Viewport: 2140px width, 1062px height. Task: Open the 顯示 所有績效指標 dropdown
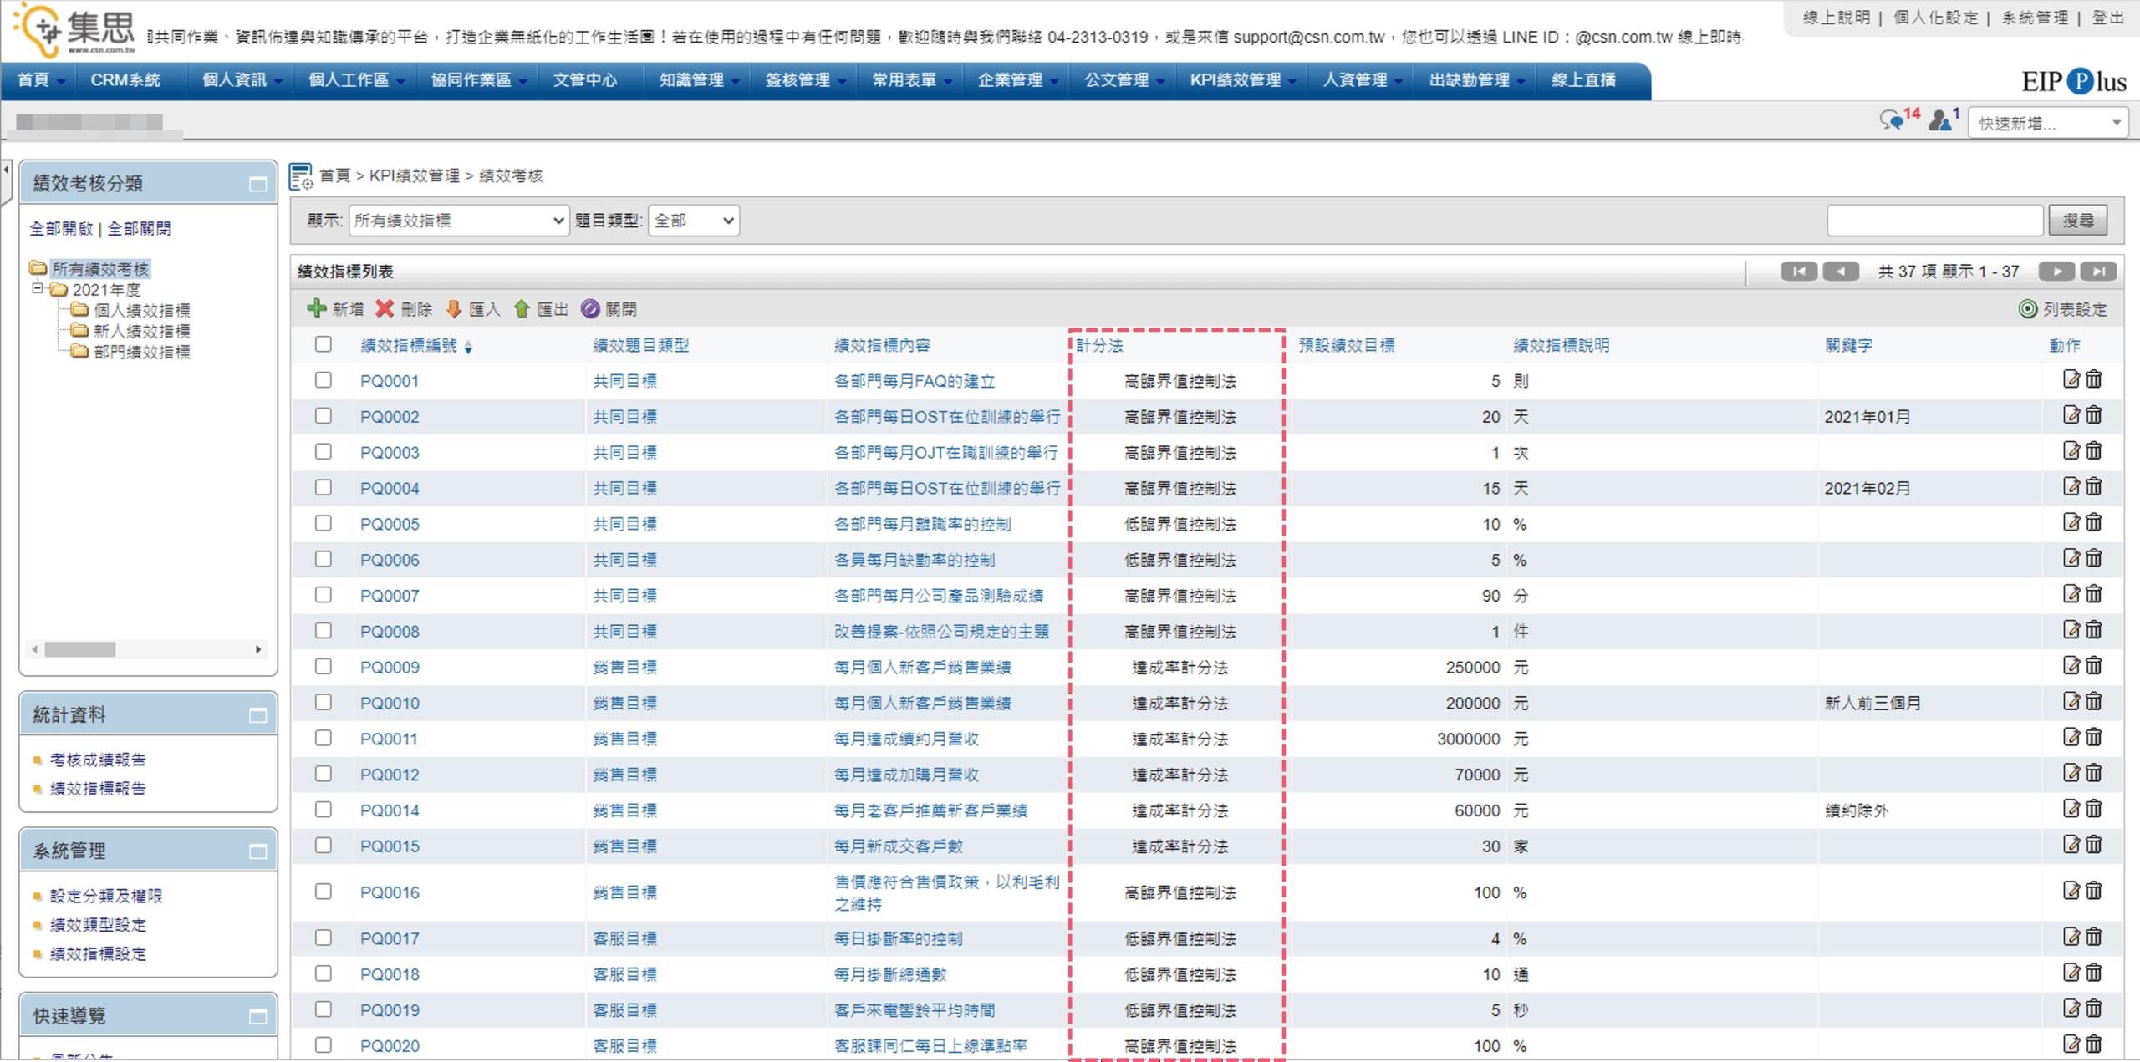[458, 221]
